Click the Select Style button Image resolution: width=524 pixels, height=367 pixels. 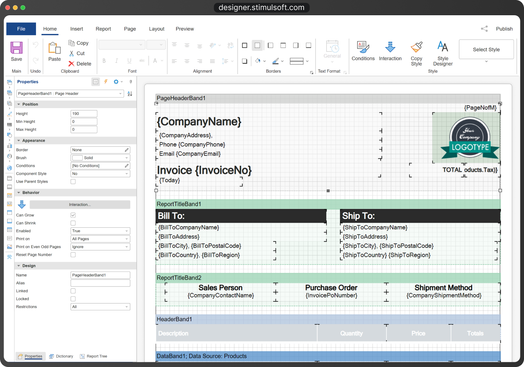pos(486,49)
